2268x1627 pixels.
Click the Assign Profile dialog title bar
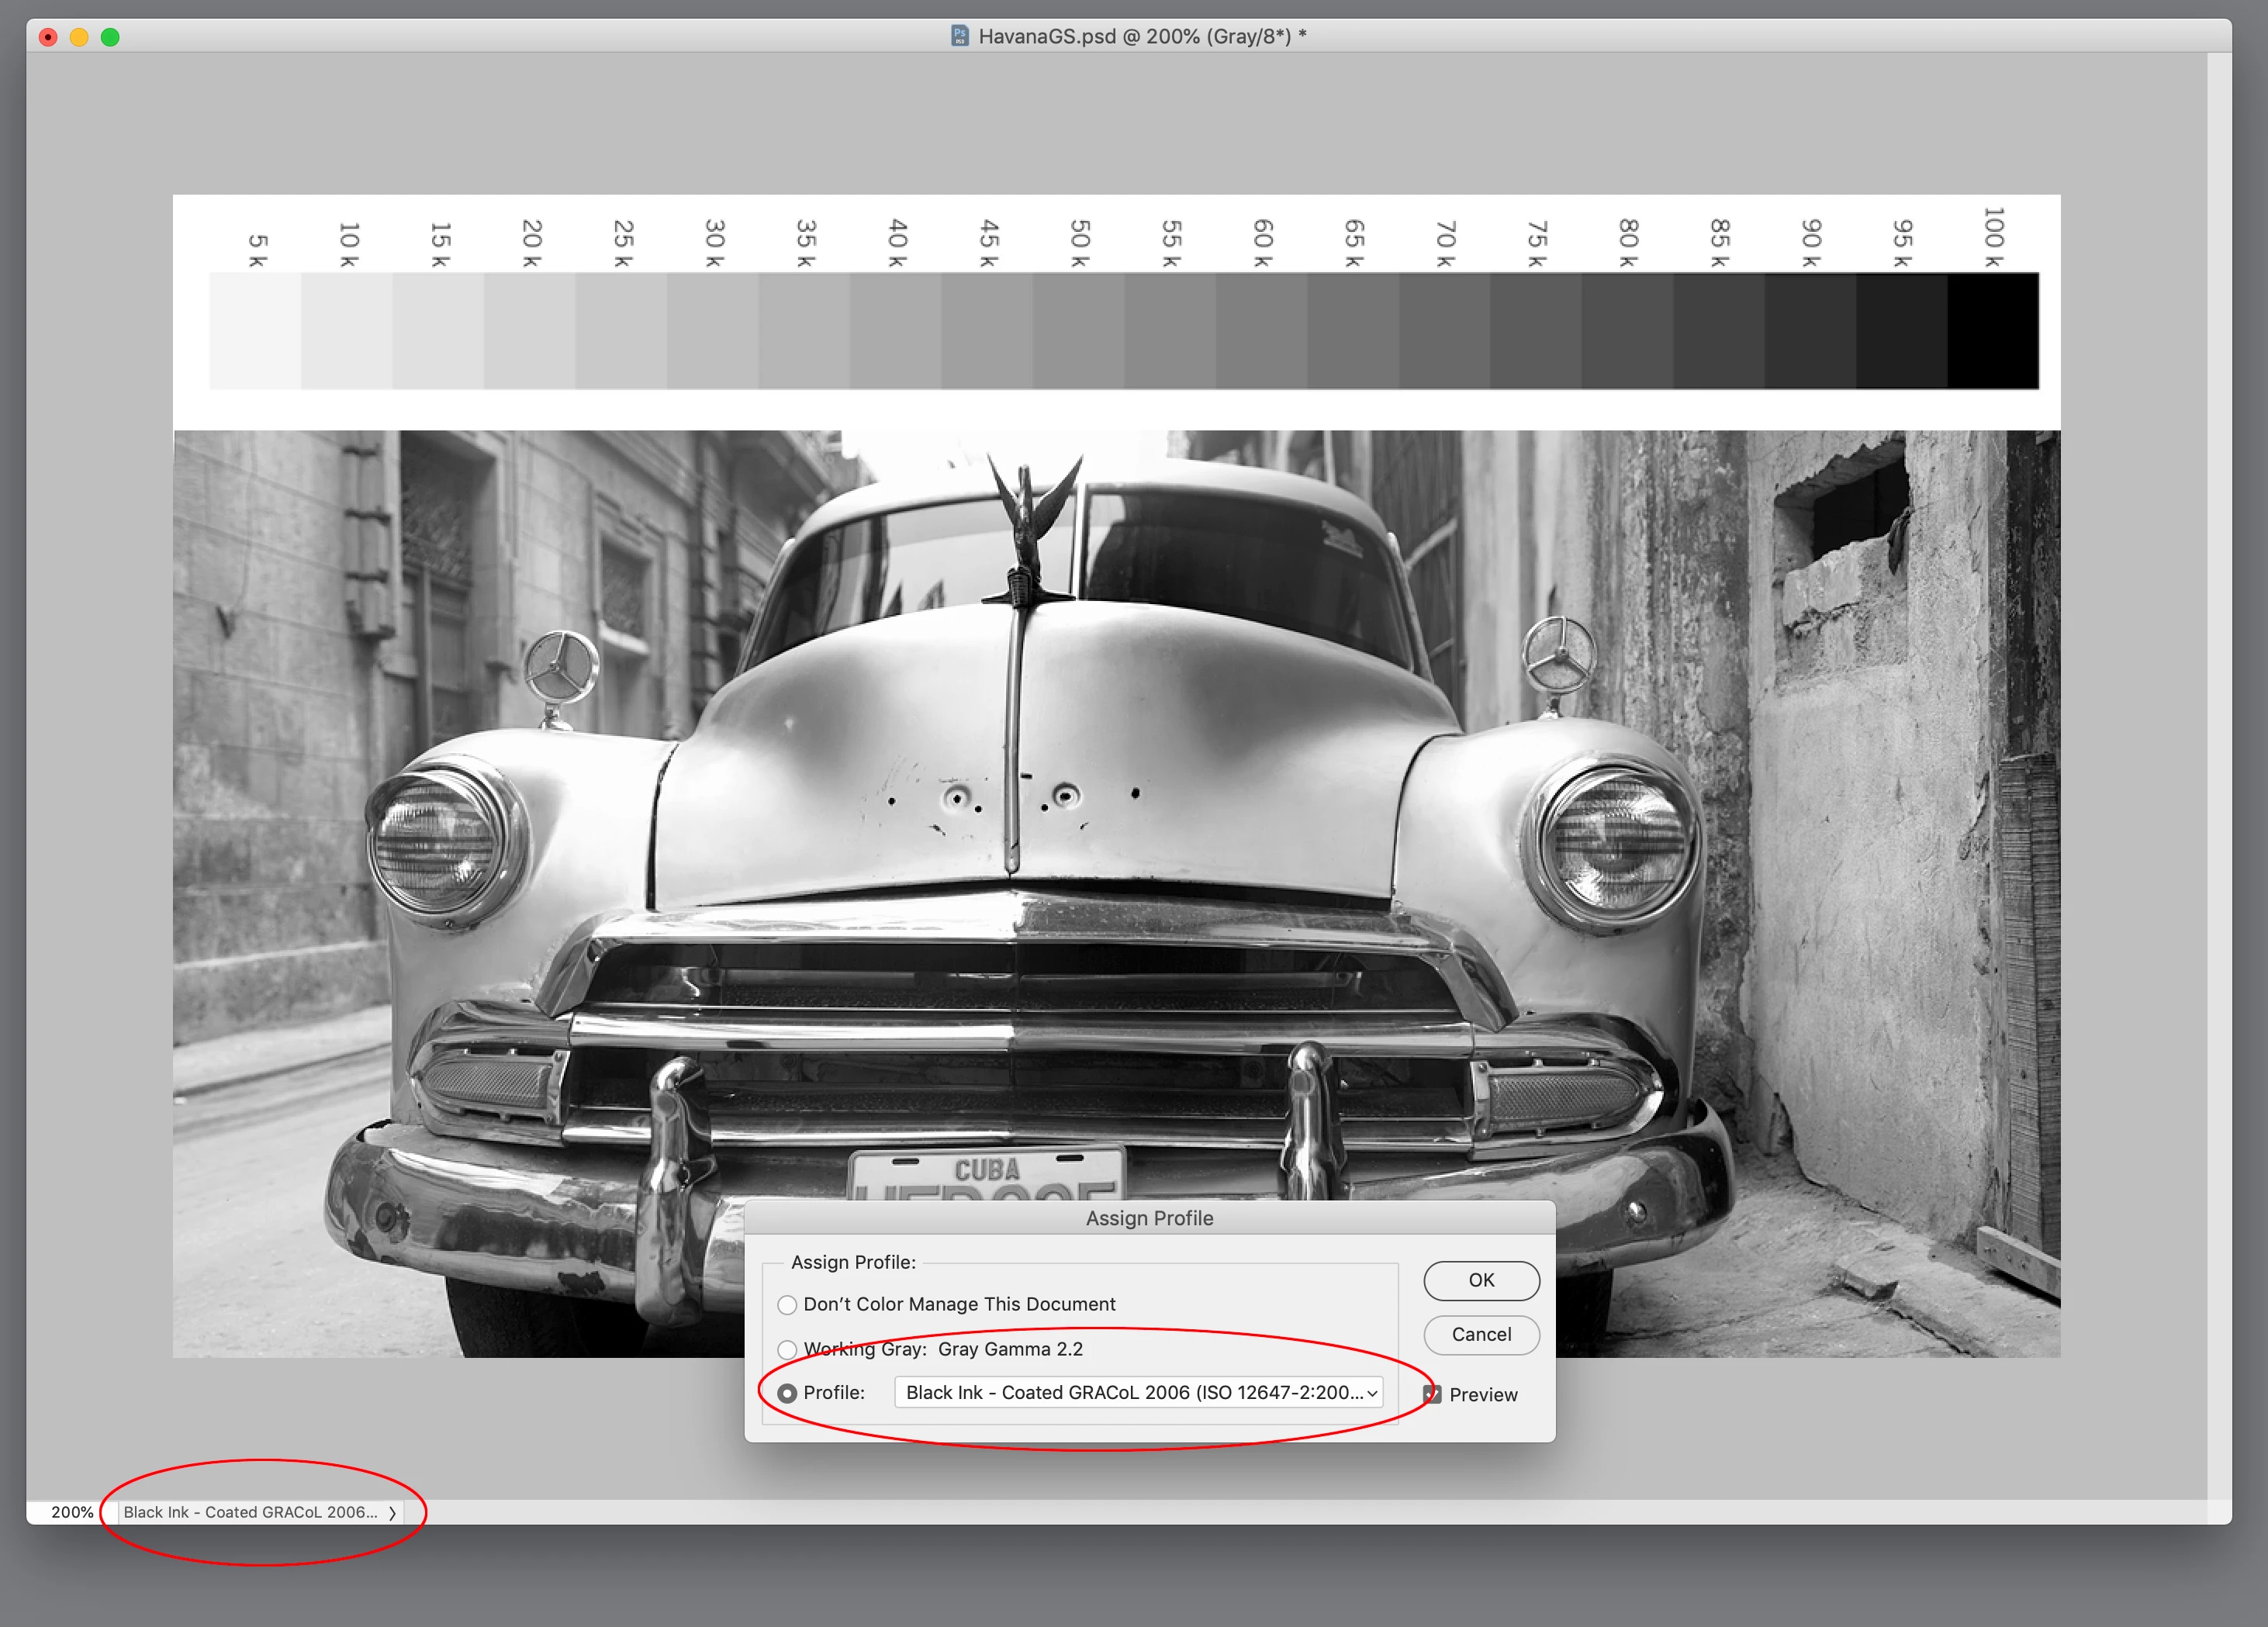point(1149,1218)
